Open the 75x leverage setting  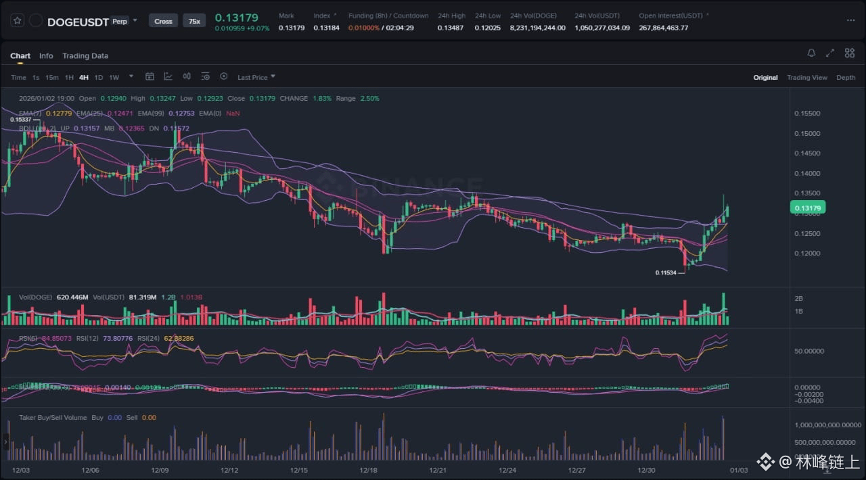coord(194,21)
